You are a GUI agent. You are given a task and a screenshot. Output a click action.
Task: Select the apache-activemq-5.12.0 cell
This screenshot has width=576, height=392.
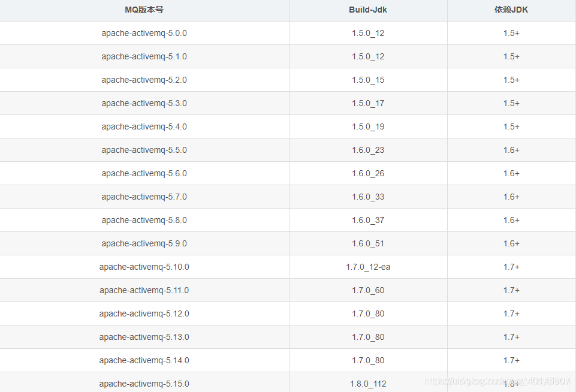tap(144, 313)
